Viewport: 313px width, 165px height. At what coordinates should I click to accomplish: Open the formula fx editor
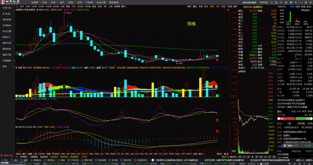[x=281, y=2]
